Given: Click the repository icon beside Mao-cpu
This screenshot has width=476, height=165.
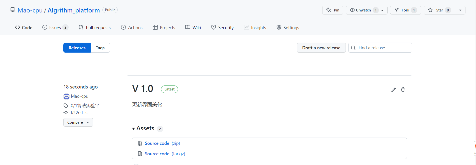Looking at the screenshot, I should (x=13, y=10).
